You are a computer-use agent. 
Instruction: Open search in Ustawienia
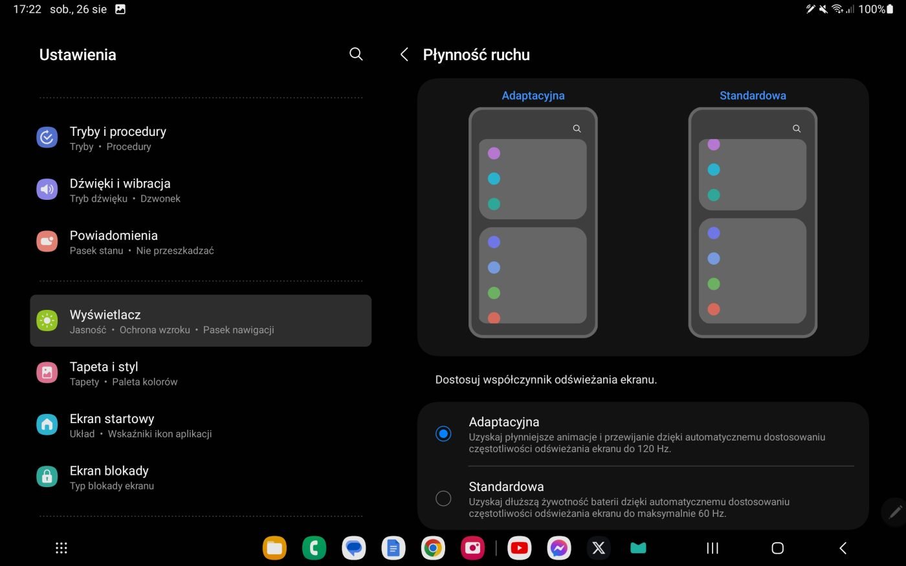click(356, 54)
